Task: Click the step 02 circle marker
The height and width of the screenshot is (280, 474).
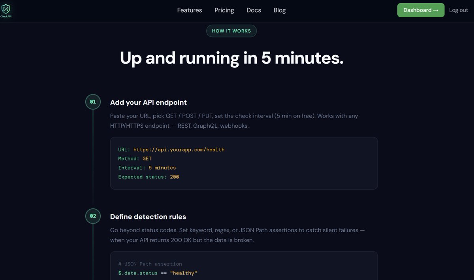Action: 93,216
